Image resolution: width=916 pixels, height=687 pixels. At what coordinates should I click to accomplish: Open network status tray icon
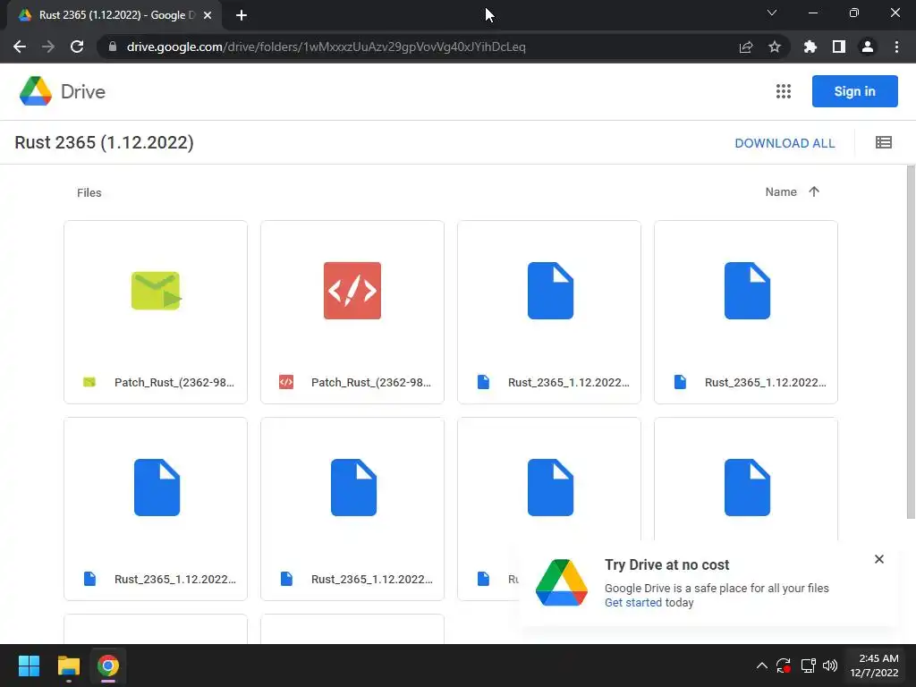pos(808,666)
